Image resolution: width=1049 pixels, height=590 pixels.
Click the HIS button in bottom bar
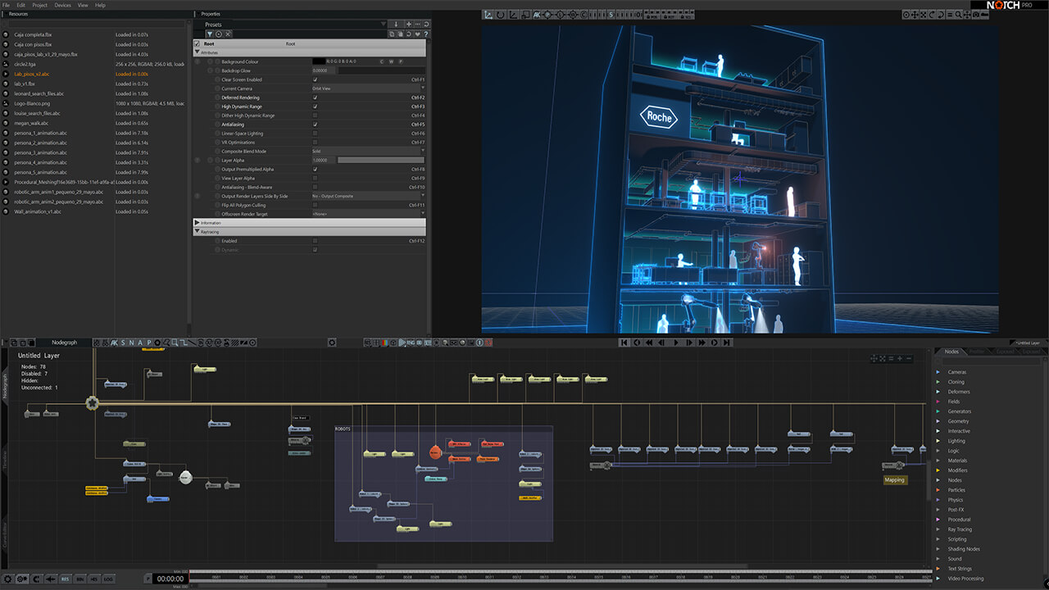[x=94, y=579]
